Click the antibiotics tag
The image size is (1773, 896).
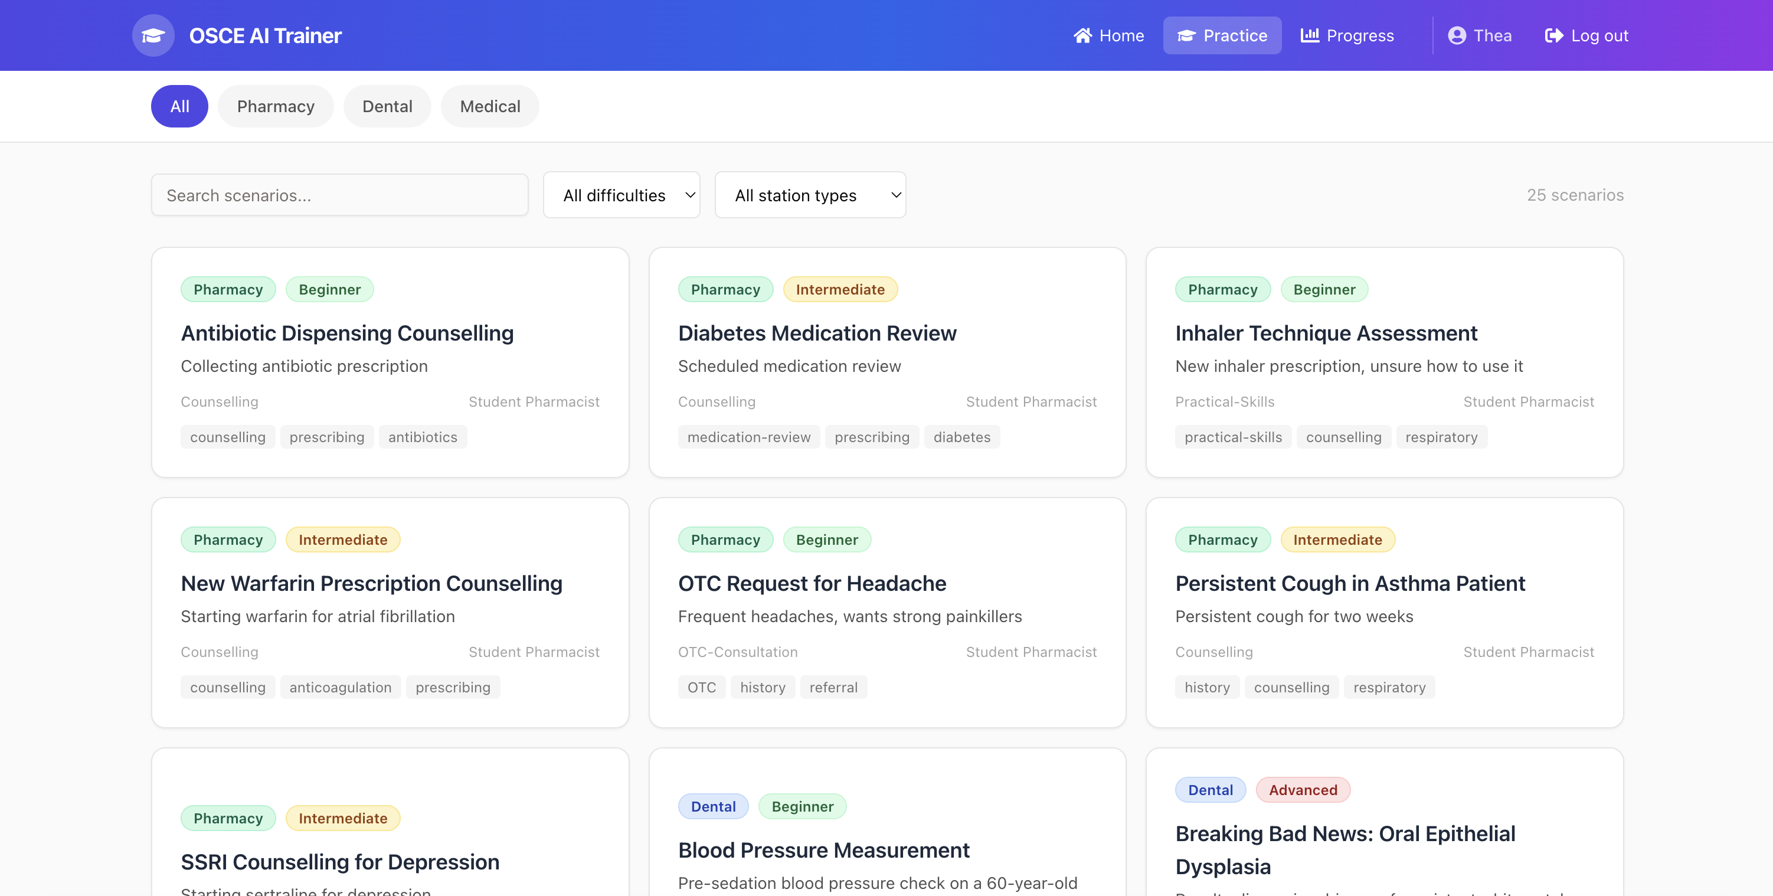tap(423, 437)
